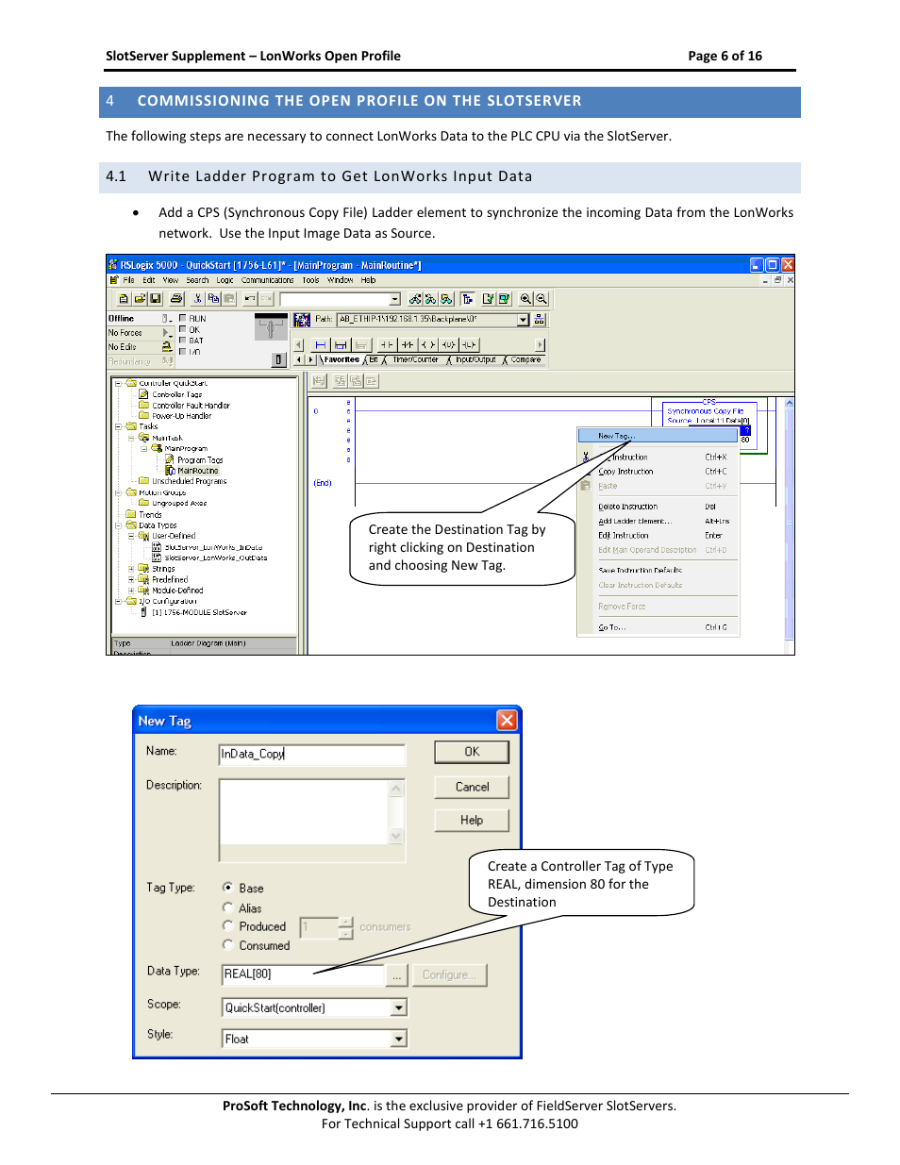The height and width of the screenshot is (1165, 900).
Task: Select the Base tag type radio button
Action: click(227, 888)
